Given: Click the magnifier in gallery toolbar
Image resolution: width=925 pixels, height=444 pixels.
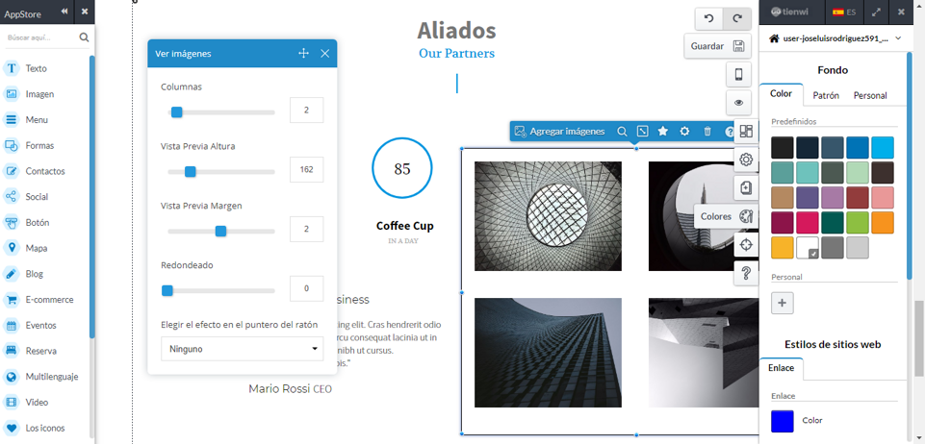Looking at the screenshot, I should (x=622, y=132).
